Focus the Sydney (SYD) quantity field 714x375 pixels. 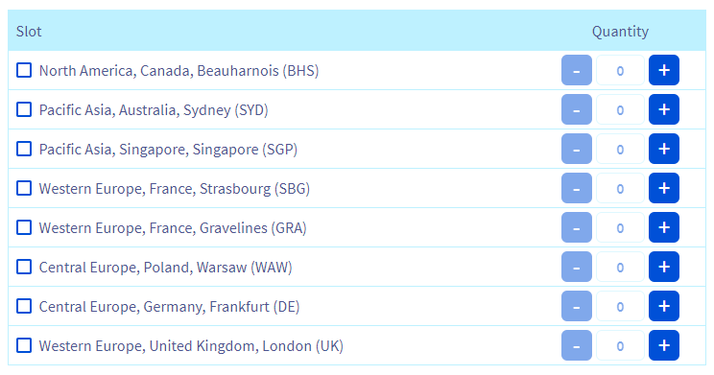click(620, 109)
